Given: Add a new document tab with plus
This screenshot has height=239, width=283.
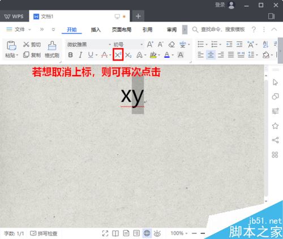Looking at the screenshot, I should point(138,16).
